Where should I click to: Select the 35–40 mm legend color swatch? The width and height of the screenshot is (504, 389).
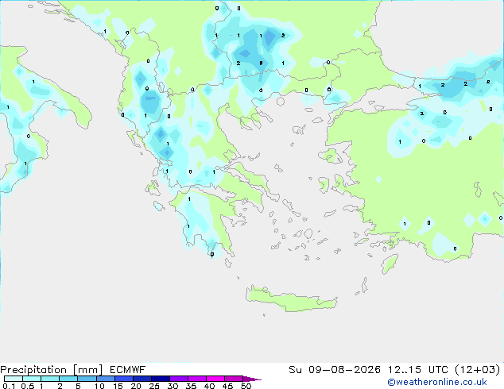tap(196, 379)
